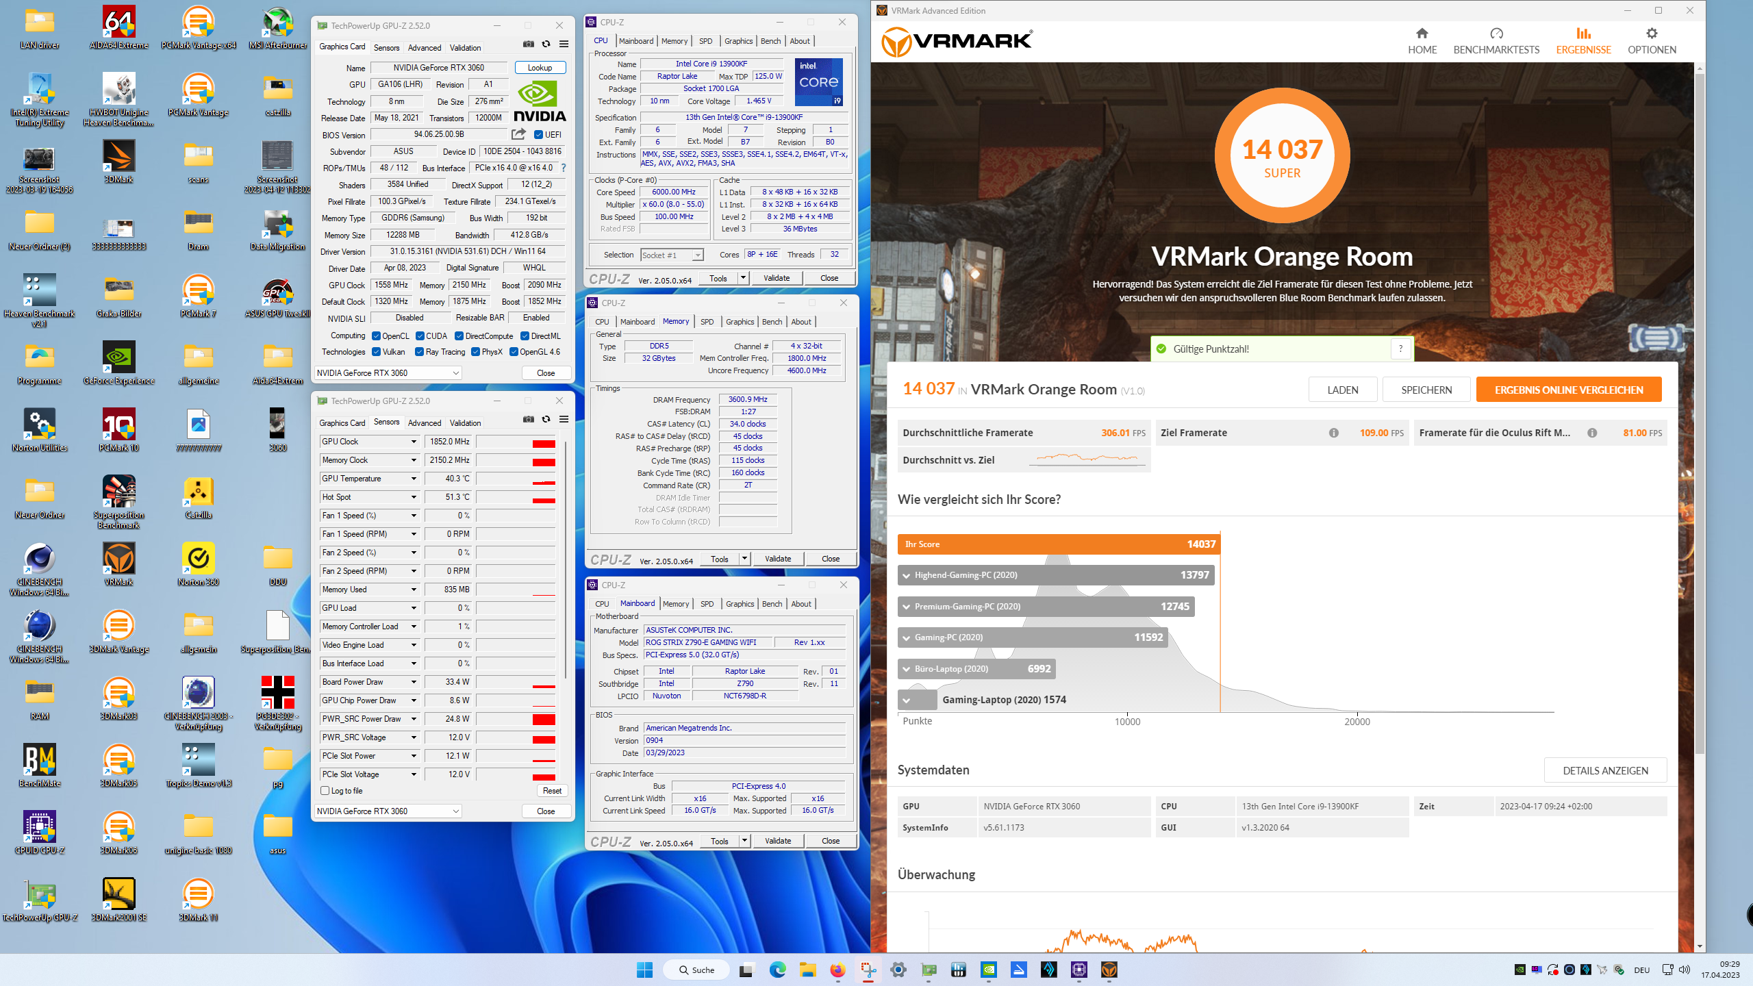Expand Highend-Gaming-PC (2020) comparison row
This screenshot has width=1753, height=986.
click(x=906, y=575)
